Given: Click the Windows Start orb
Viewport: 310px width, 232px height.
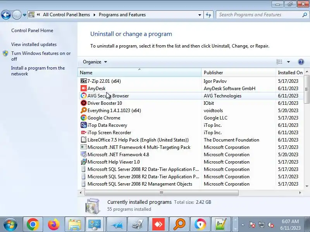Looking at the screenshot, I should pos(10,225).
